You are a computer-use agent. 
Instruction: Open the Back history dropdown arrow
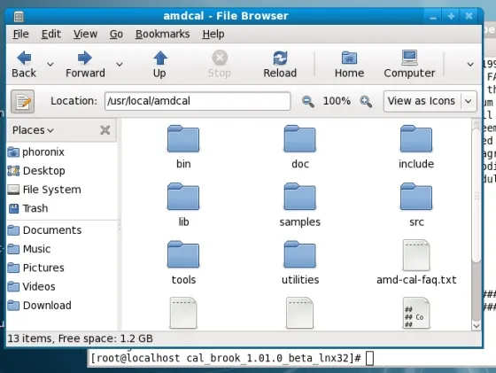50,65
